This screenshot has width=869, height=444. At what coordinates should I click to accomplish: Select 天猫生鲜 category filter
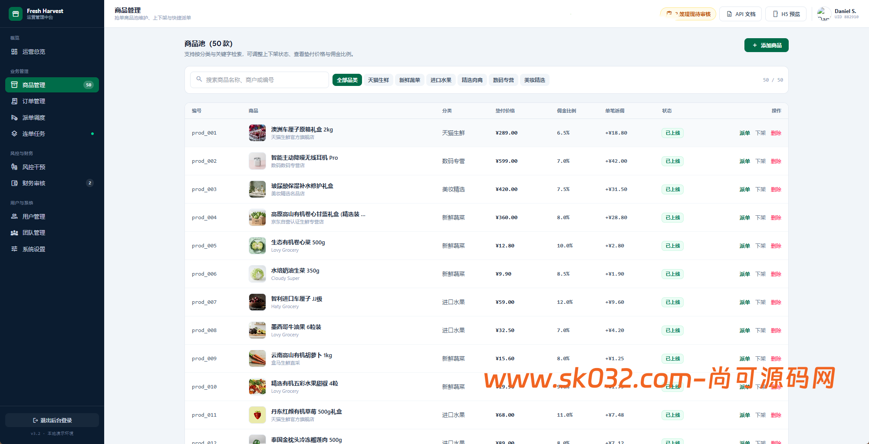tap(379, 80)
